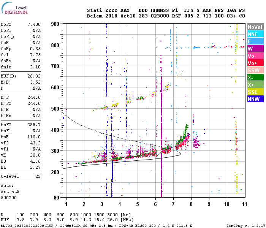Click the C-level value 22

pos(38,176)
